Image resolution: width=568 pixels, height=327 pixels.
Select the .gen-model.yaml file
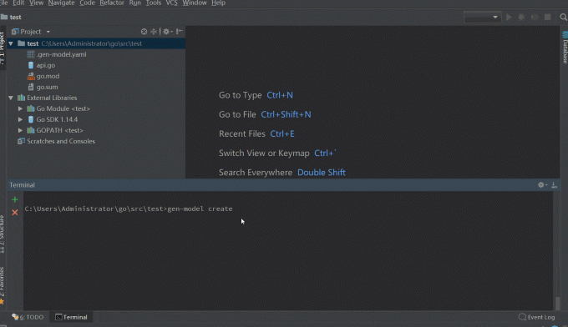point(61,54)
